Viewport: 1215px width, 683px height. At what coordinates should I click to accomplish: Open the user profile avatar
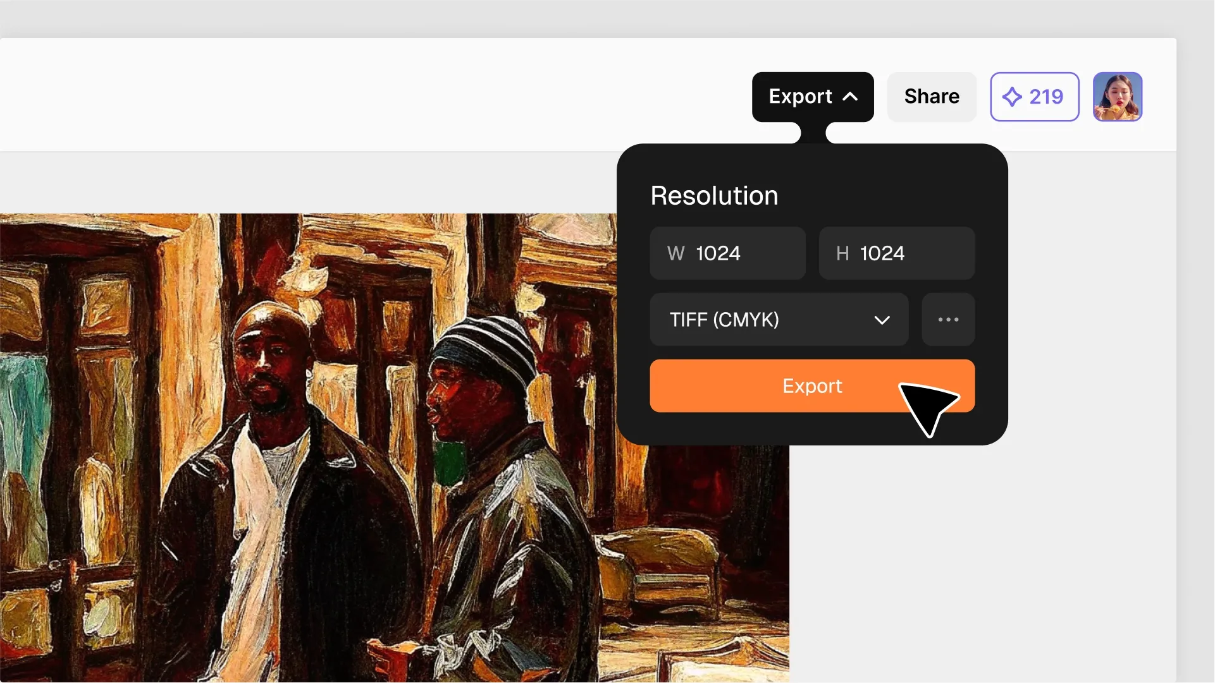tap(1118, 97)
